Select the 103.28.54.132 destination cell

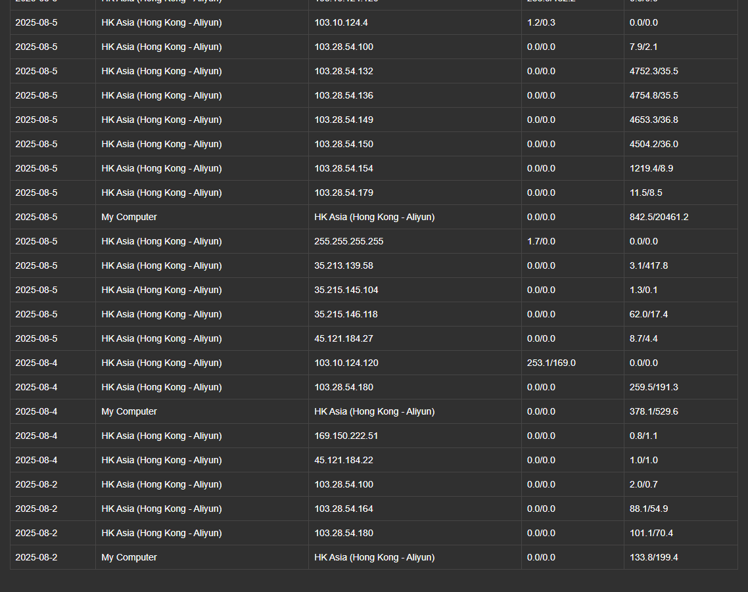coord(344,71)
